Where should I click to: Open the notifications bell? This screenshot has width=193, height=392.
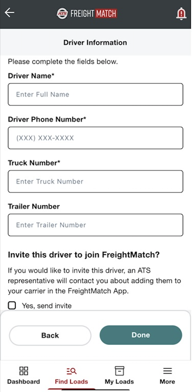point(181,13)
